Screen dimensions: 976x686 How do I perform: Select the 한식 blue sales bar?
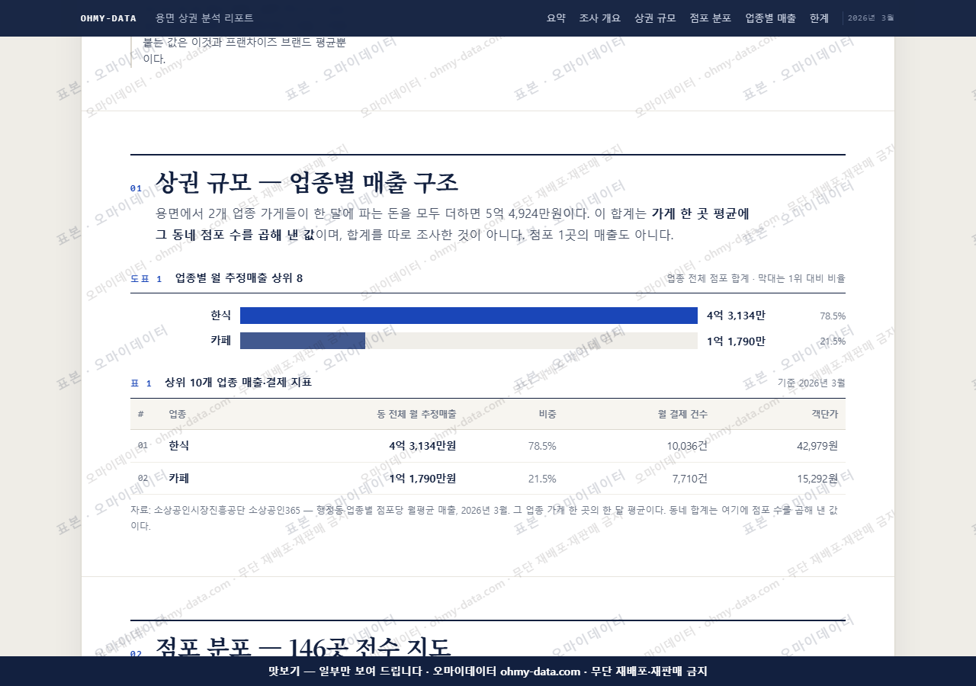tap(469, 316)
